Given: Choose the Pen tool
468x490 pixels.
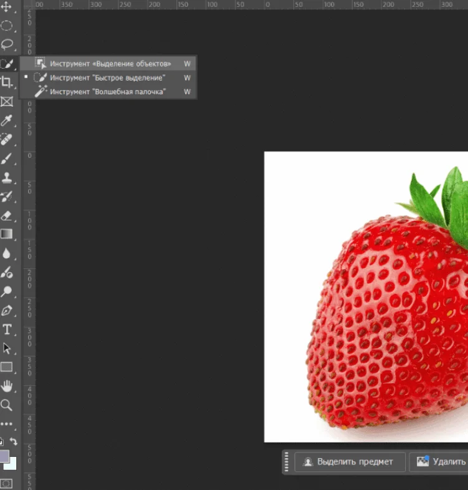Looking at the screenshot, I should [x=7, y=310].
